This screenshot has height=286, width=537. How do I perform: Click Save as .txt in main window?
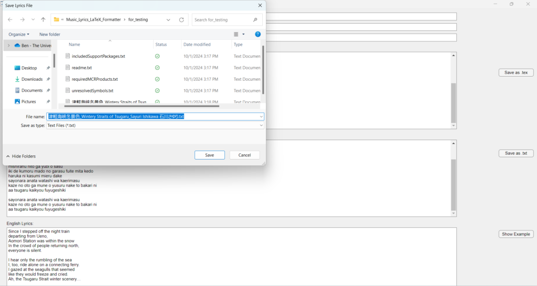click(516, 153)
